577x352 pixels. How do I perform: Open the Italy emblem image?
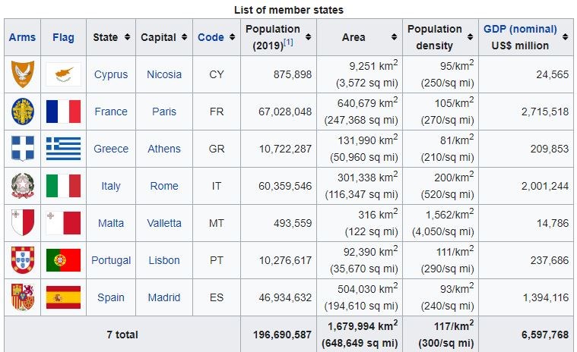22,186
